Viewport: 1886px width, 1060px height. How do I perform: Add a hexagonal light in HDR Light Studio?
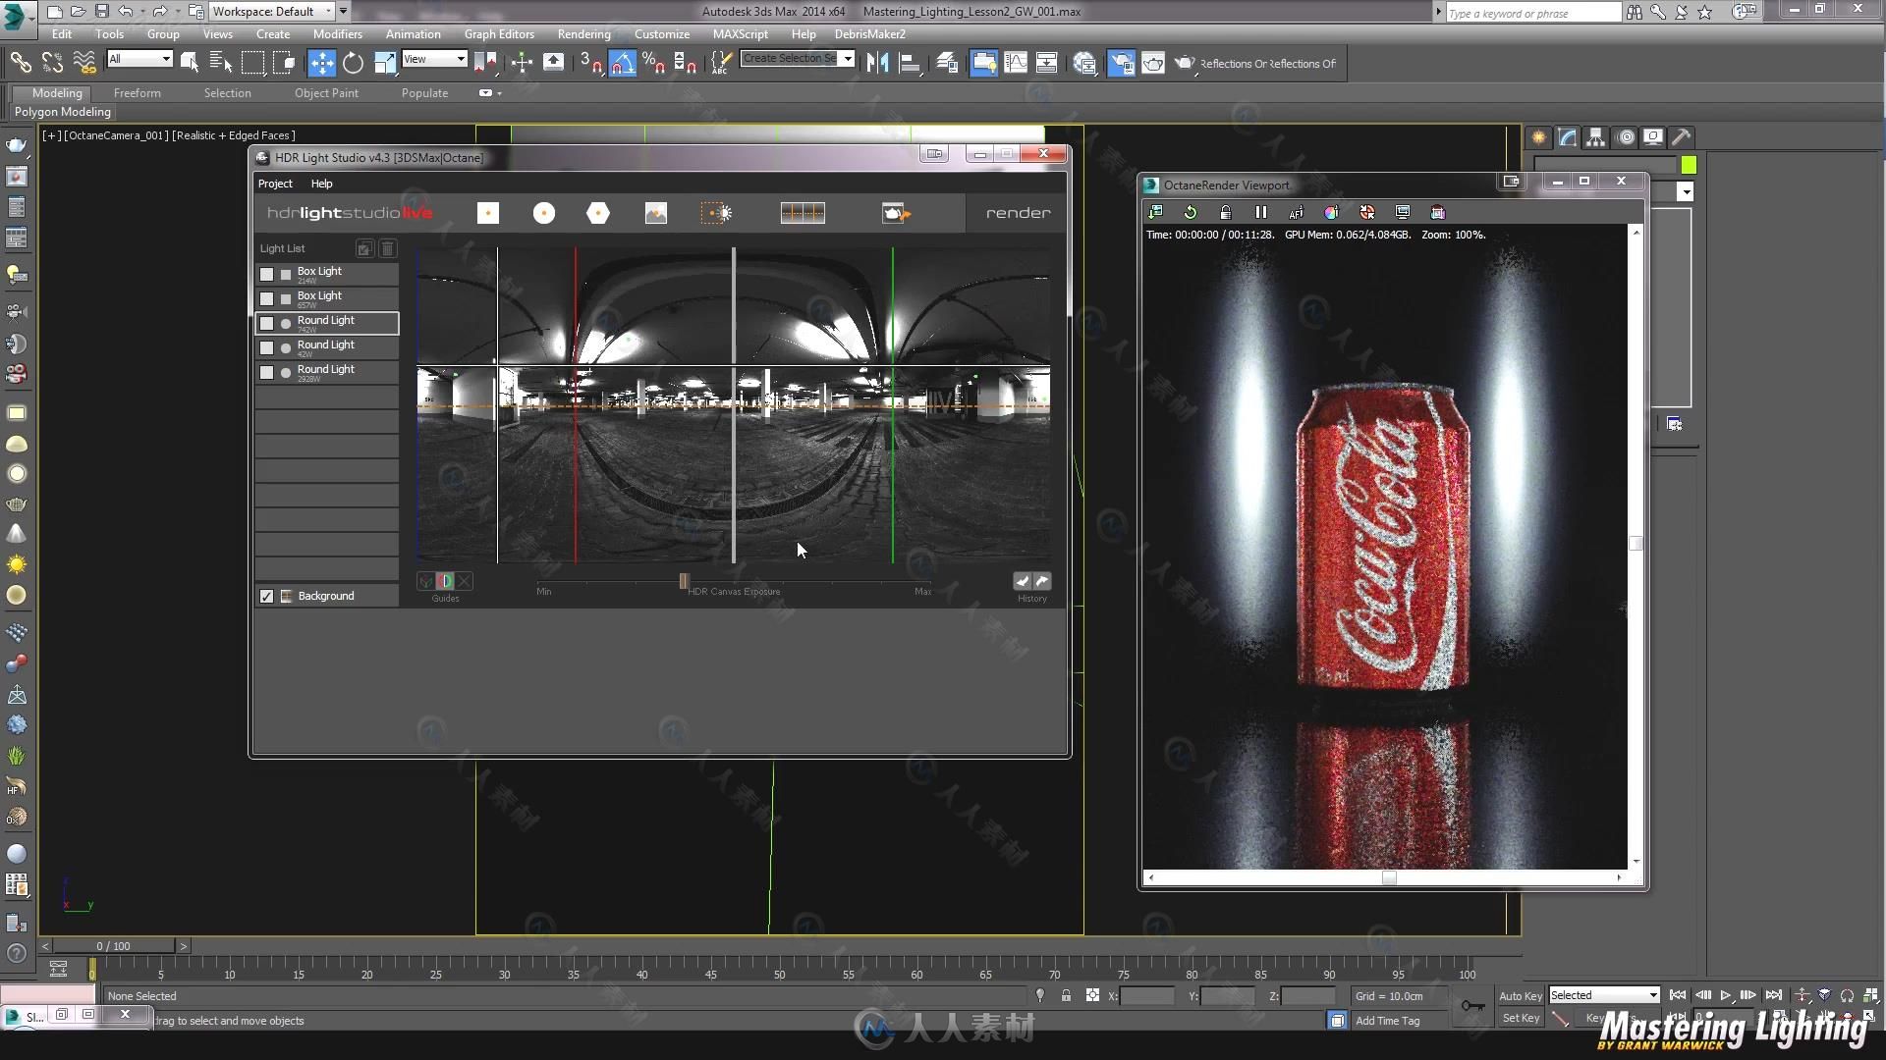click(598, 213)
